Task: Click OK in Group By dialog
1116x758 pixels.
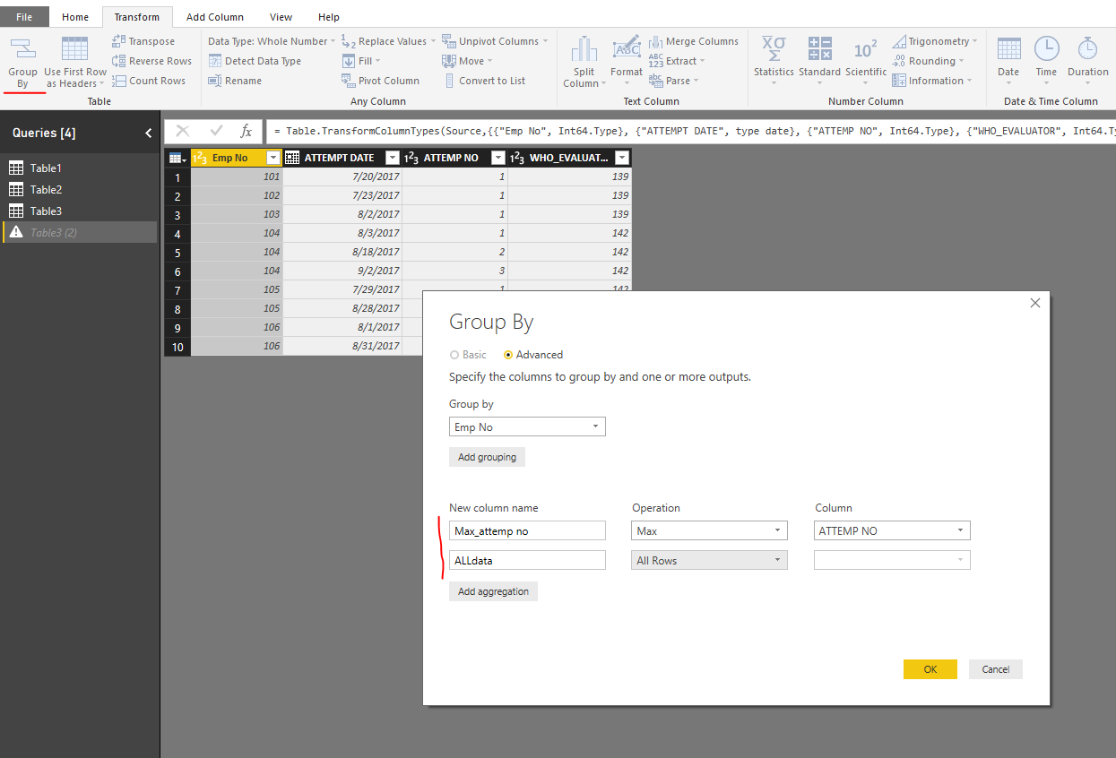Action: point(930,669)
